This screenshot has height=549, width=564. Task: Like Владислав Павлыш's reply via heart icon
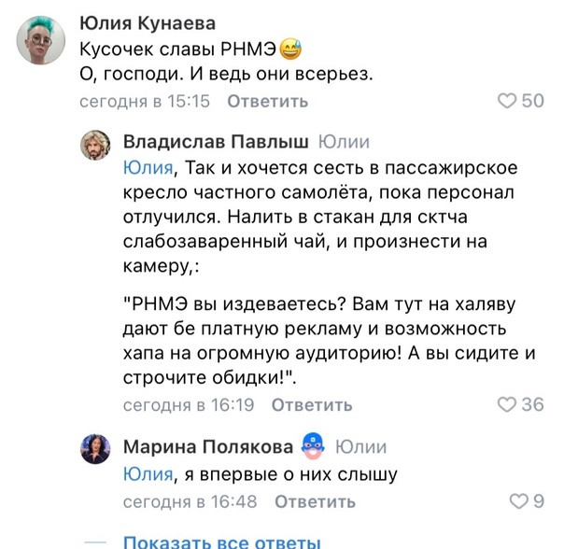pyautogui.click(x=506, y=404)
